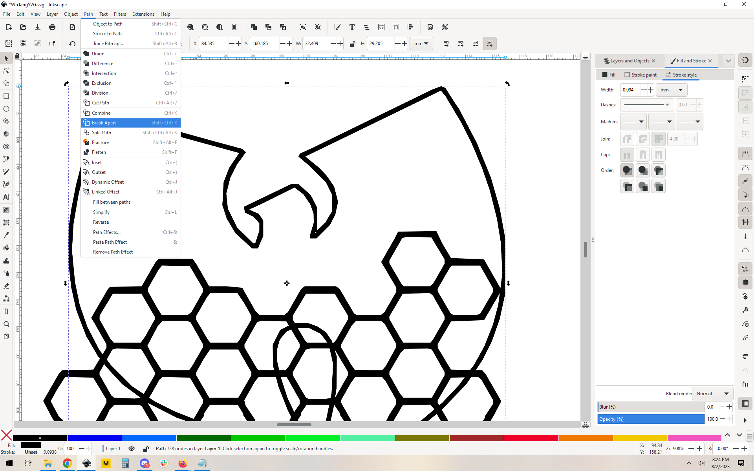Select the Spiral tool
This screenshot has width=754, height=471.
(6, 147)
